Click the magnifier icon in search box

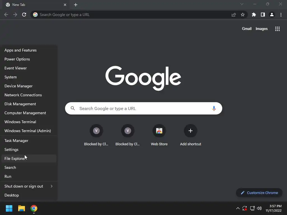pyautogui.click(x=73, y=108)
